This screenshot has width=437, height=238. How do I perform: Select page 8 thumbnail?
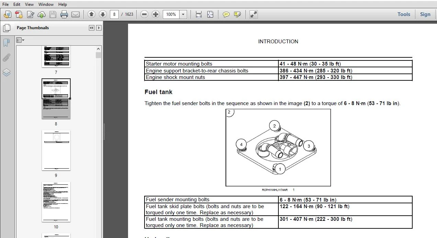[x=56, y=99]
